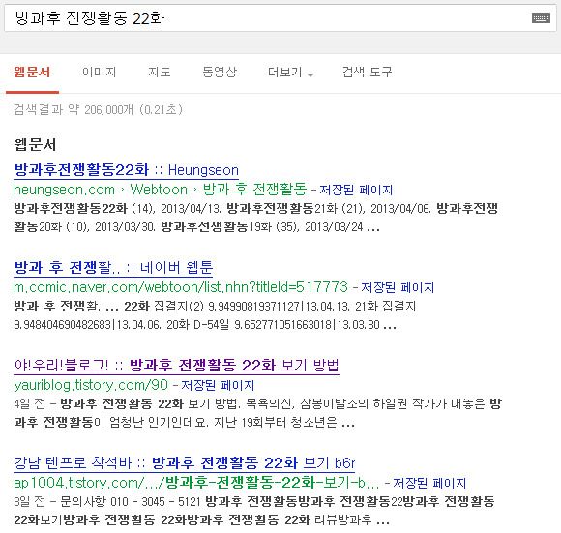Click the snippet starting 4일 전 – 방과후 전쟁활동
Viewport: 561px width, 533px height.
coord(257,413)
